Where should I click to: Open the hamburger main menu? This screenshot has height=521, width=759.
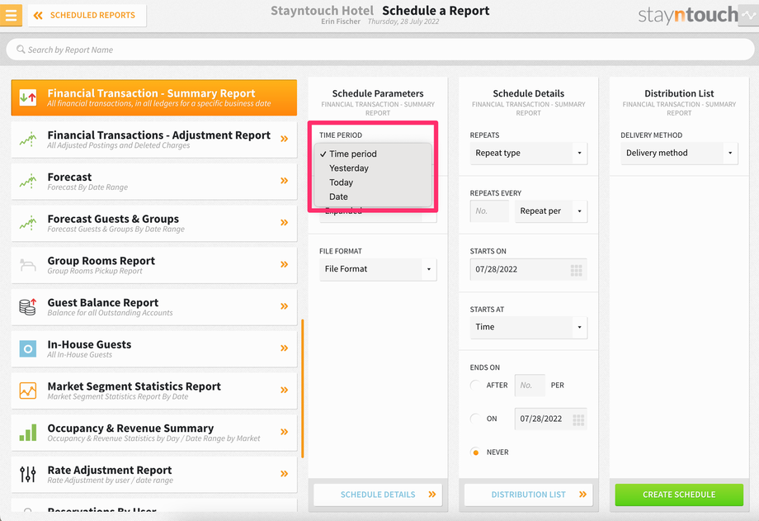(x=11, y=15)
